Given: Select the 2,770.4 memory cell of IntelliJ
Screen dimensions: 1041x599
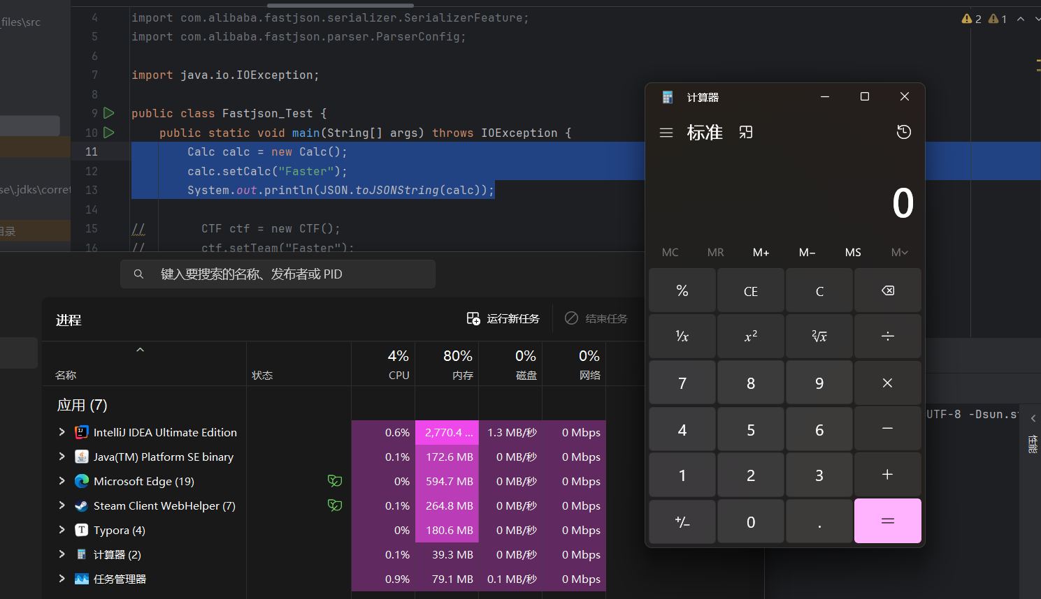Looking at the screenshot, I should [x=447, y=432].
